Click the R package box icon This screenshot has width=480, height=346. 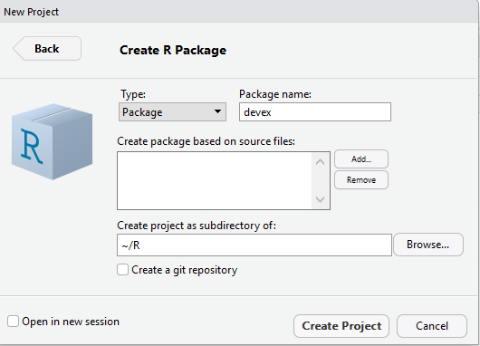pos(52,141)
